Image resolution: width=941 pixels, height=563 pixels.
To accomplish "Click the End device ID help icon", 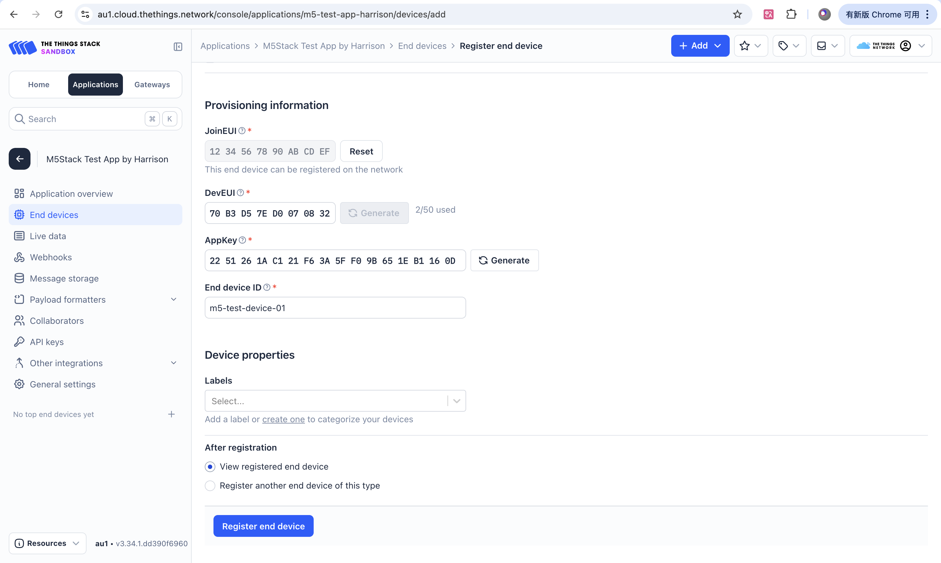I will tap(267, 287).
